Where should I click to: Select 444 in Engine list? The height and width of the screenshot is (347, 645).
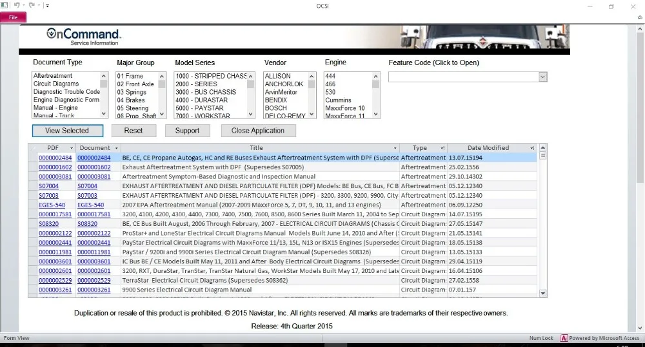click(330, 76)
